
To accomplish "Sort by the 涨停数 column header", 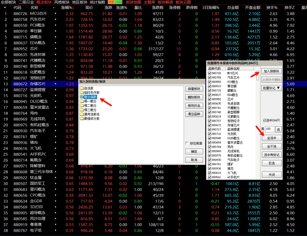I will click(175, 8).
